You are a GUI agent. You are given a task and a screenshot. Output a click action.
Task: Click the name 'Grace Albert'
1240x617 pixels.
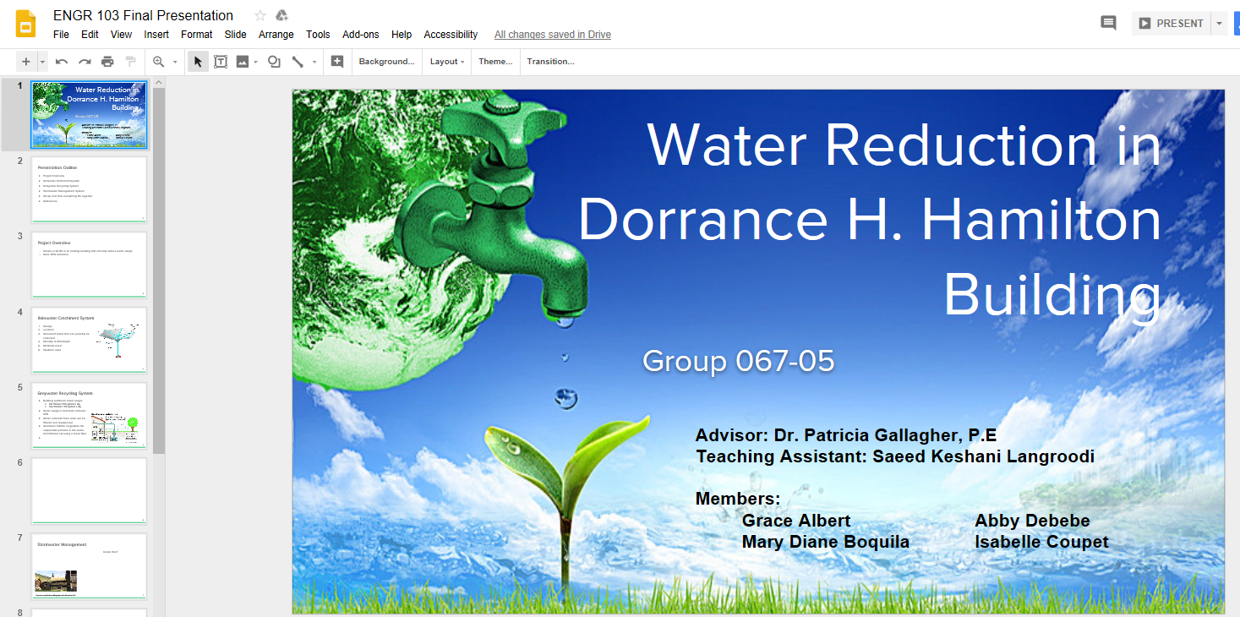(x=796, y=521)
